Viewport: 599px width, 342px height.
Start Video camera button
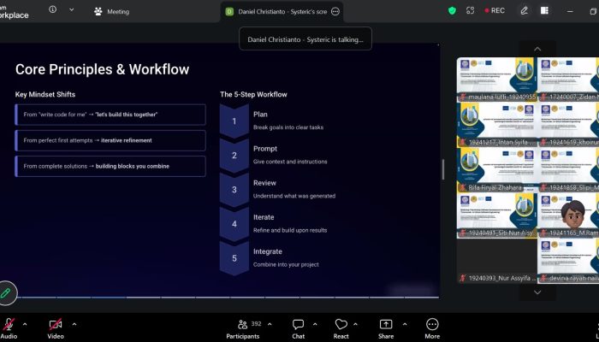point(56,328)
